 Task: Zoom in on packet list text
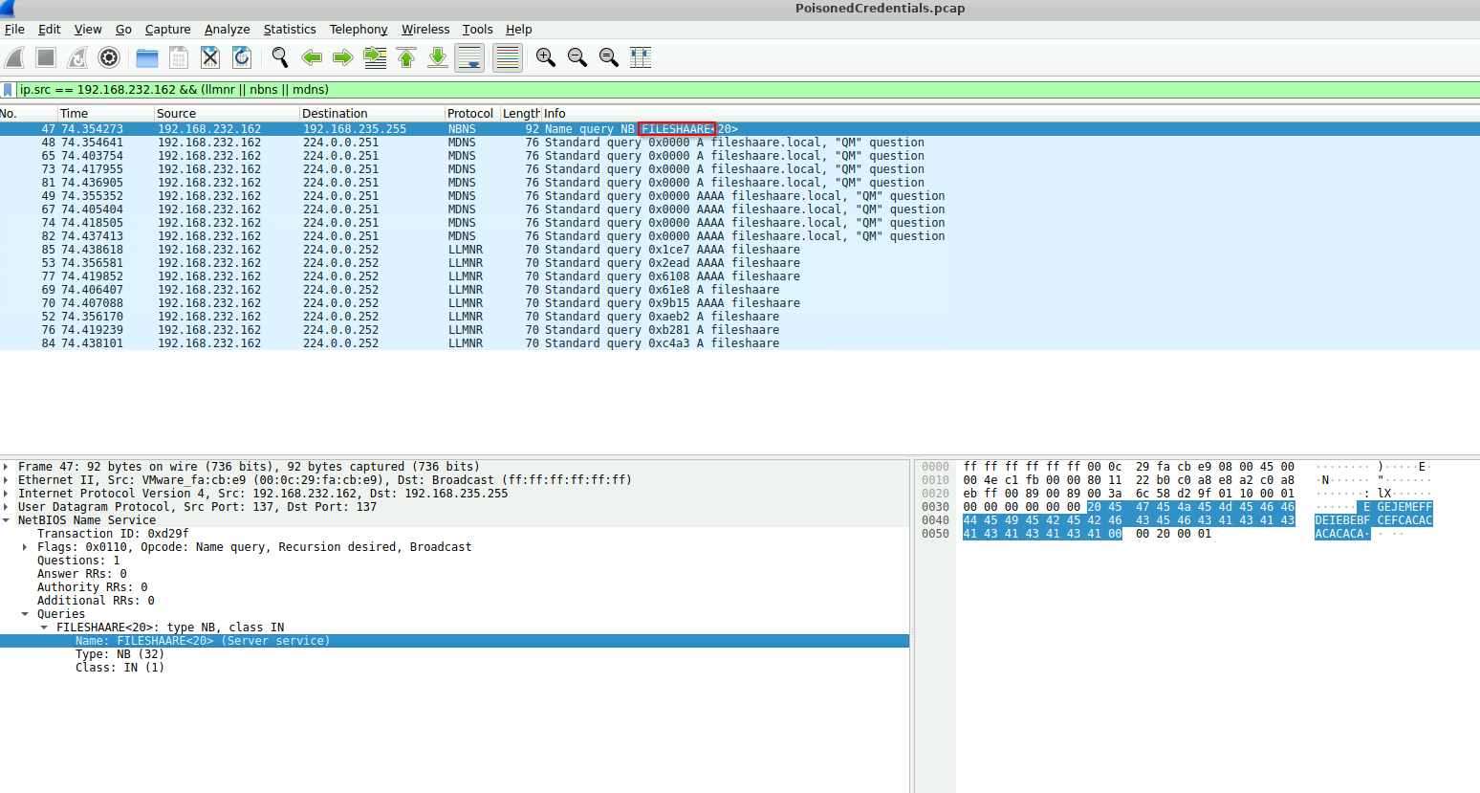546,58
